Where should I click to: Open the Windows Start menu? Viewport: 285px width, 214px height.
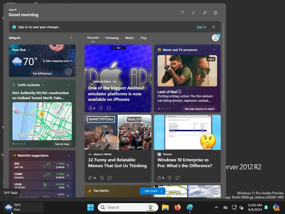[x=90, y=207]
